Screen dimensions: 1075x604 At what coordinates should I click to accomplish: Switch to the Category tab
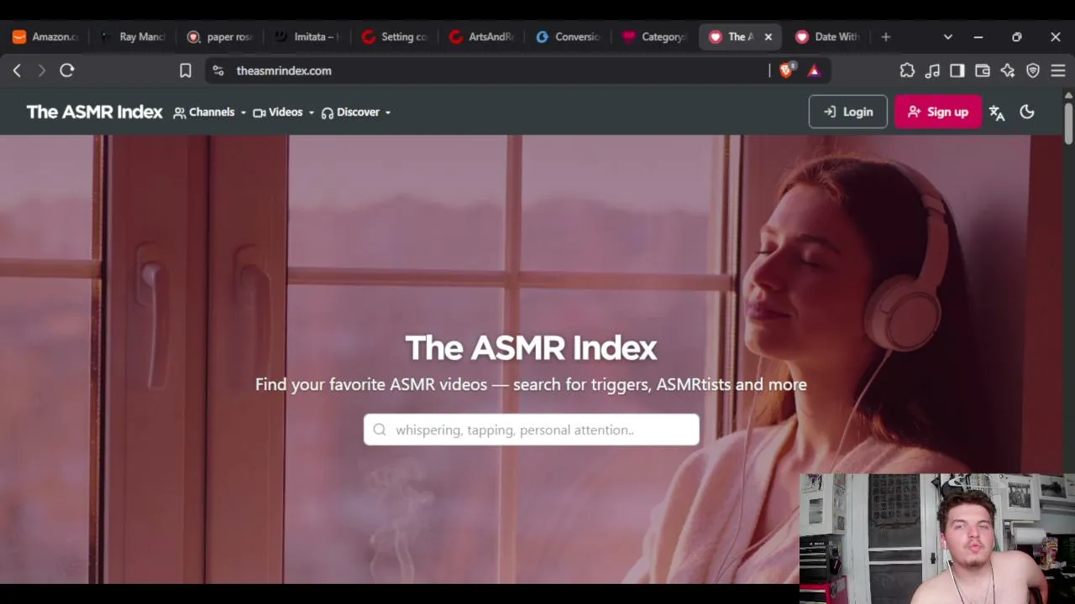pos(655,37)
